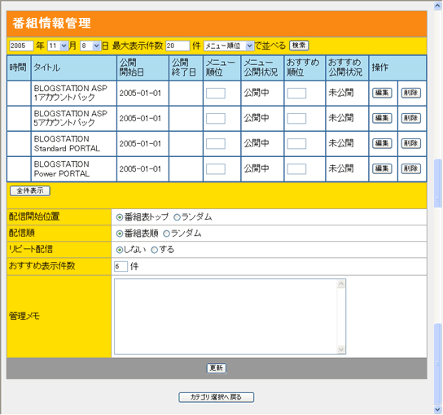Open the メニュー順位 sort dropdown
The image size is (443, 415).
pyautogui.click(x=229, y=46)
